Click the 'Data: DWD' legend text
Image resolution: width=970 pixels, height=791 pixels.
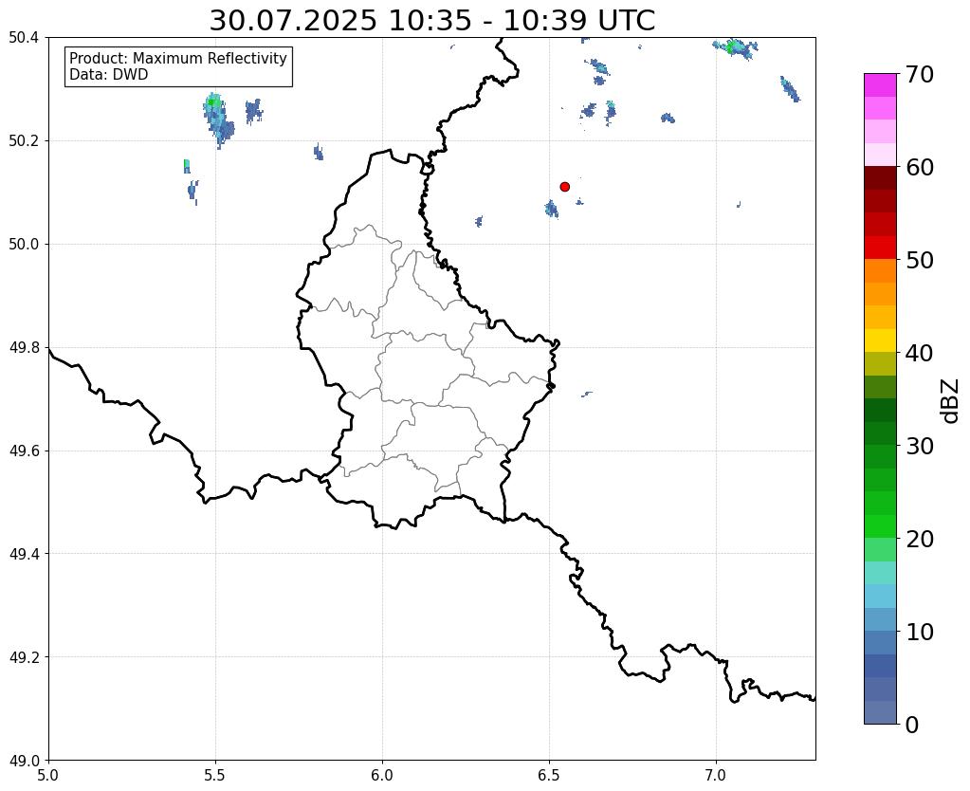[109, 75]
